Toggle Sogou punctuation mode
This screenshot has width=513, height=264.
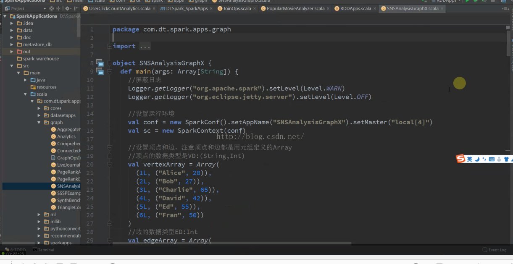click(484, 159)
